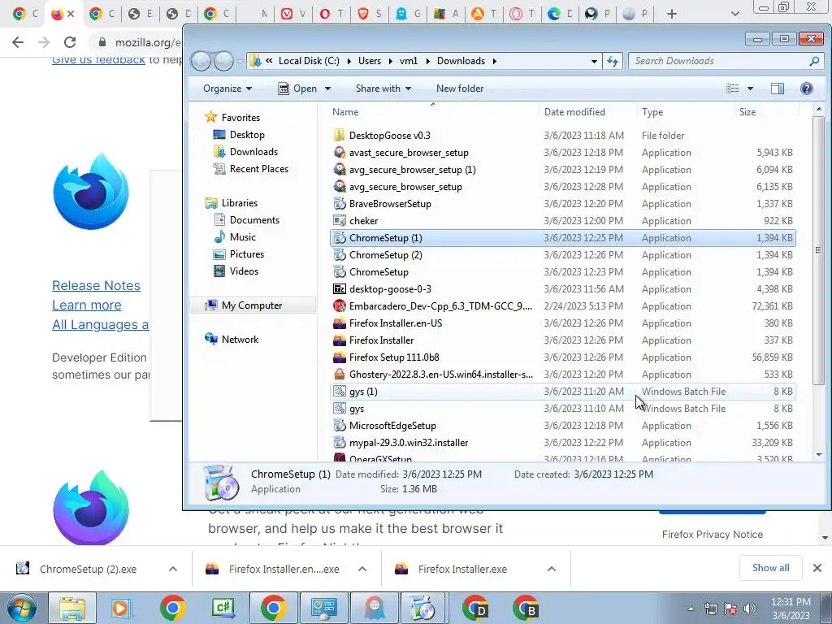Open Explorer Help question mark icon
The width and height of the screenshot is (832, 624).
[807, 89]
